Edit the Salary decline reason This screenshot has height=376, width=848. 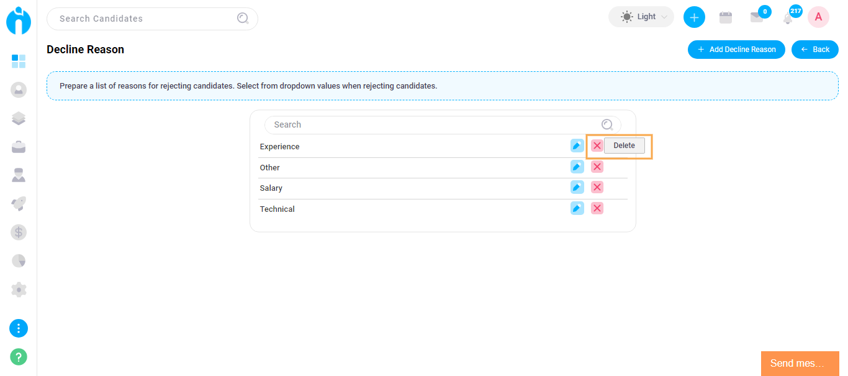(577, 187)
